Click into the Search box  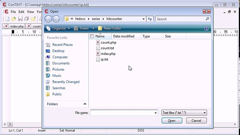(x=181, y=19)
